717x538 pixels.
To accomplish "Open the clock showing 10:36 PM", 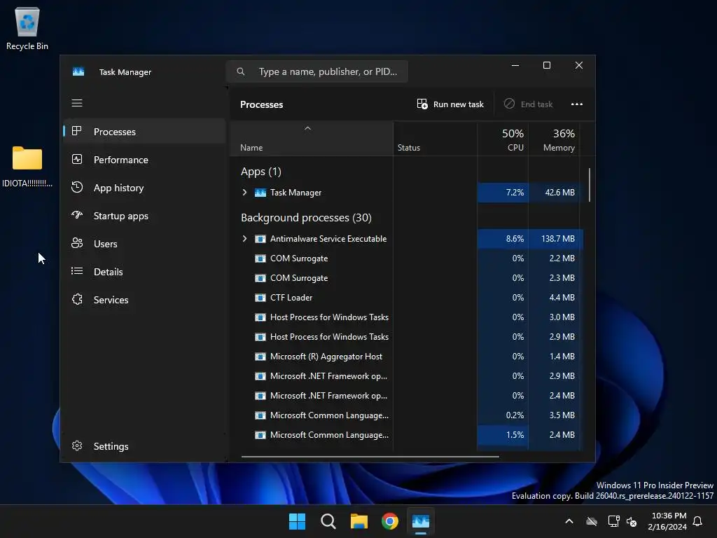I will click(x=667, y=521).
